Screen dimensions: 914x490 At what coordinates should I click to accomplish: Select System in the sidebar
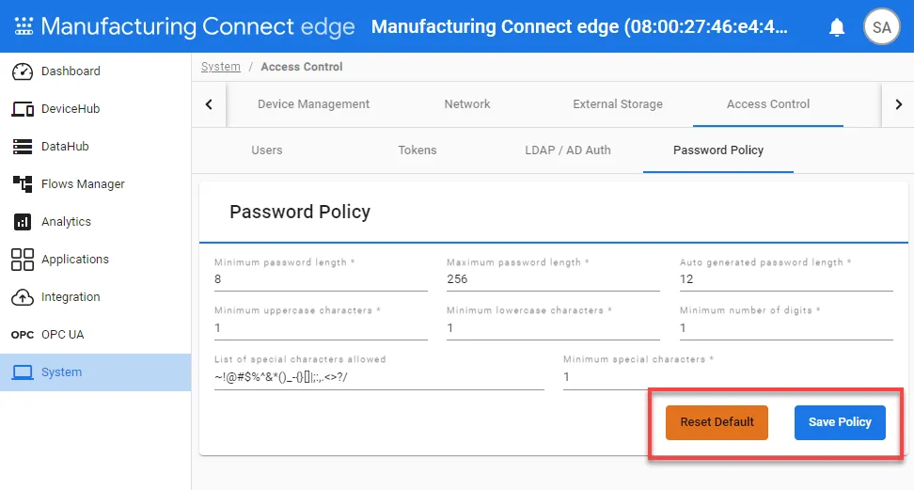point(95,372)
